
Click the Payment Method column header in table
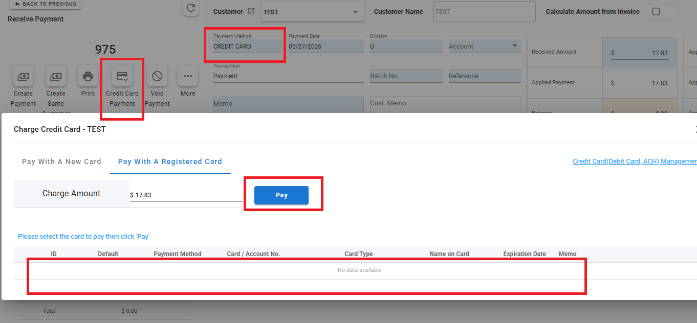click(178, 254)
